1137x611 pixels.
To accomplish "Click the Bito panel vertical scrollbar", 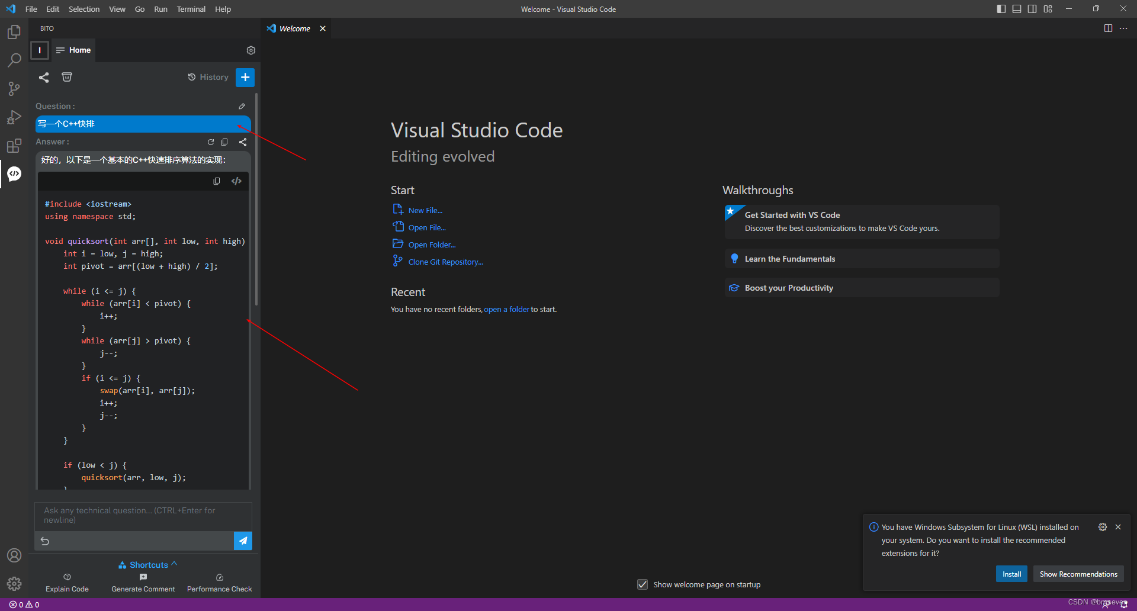I will pyautogui.click(x=256, y=199).
